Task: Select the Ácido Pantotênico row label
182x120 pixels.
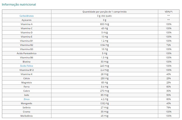Action: (27, 53)
